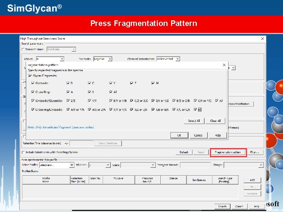Image resolution: width=283 pixels, height=212 pixels.
Task: Toggle the A/Y or Y/A checkbox
Action: 68,109
